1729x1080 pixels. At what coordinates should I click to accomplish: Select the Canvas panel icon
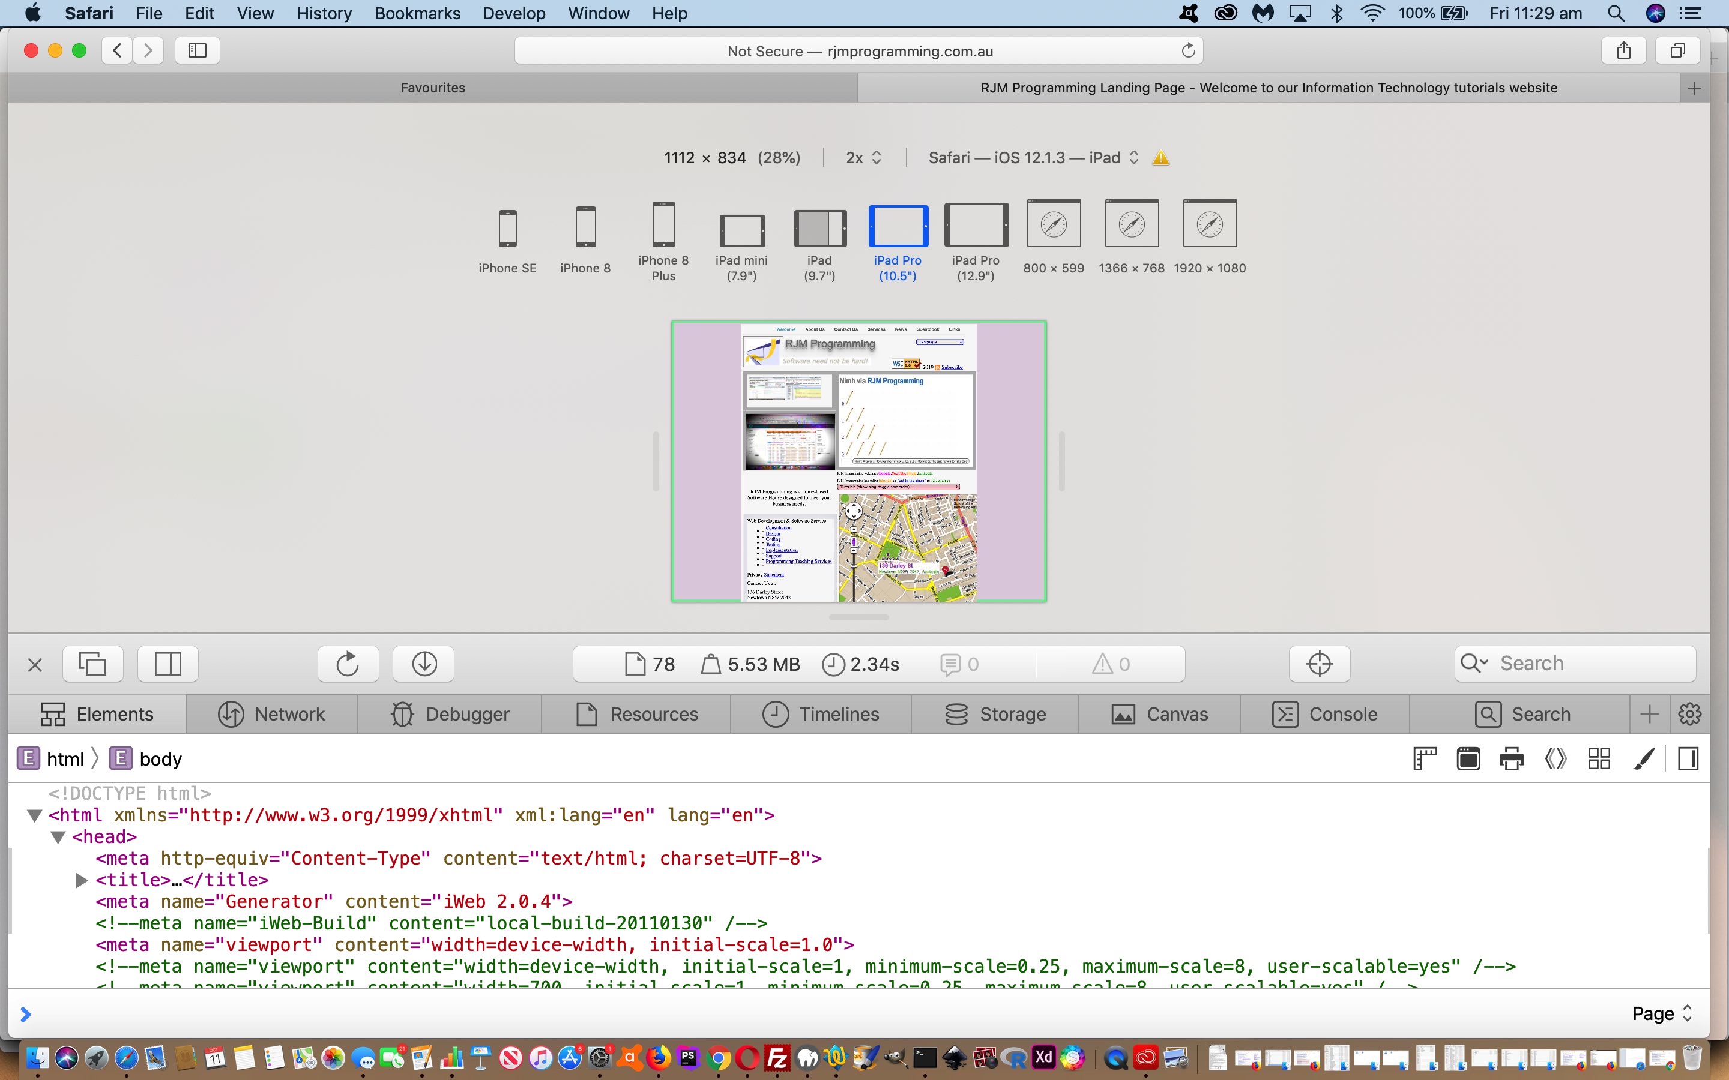1121,713
